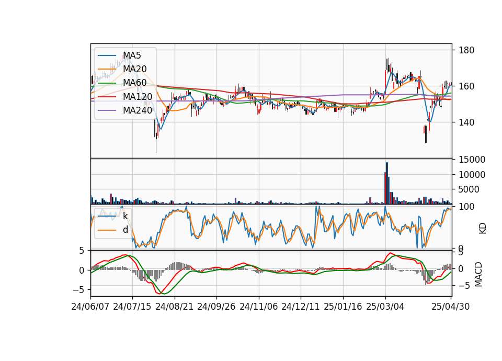Click the green MA60 legend line sample
Viewport: 502px width, 361px height.
tap(107, 83)
